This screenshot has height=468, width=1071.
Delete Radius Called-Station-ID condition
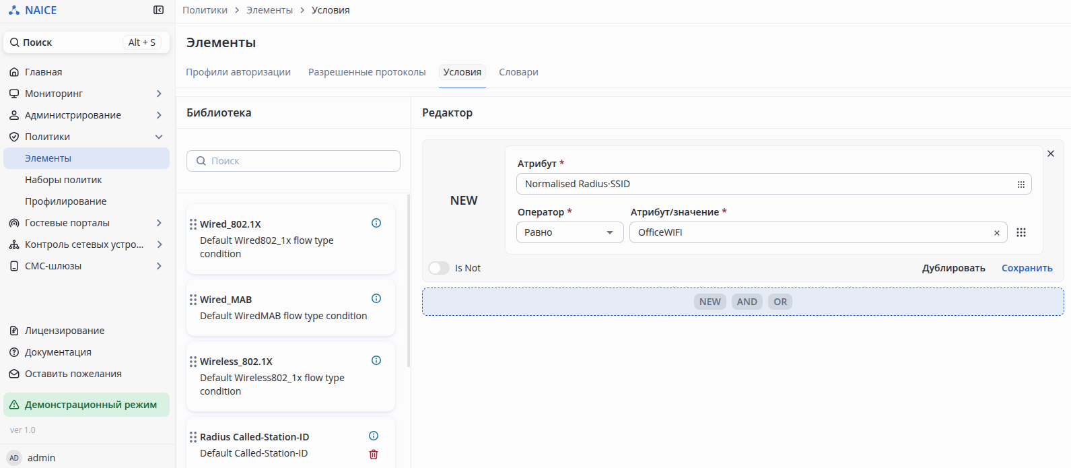374,455
